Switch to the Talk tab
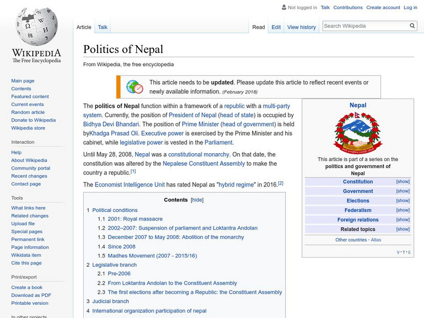This screenshot has height=318, width=424. (x=102, y=27)
